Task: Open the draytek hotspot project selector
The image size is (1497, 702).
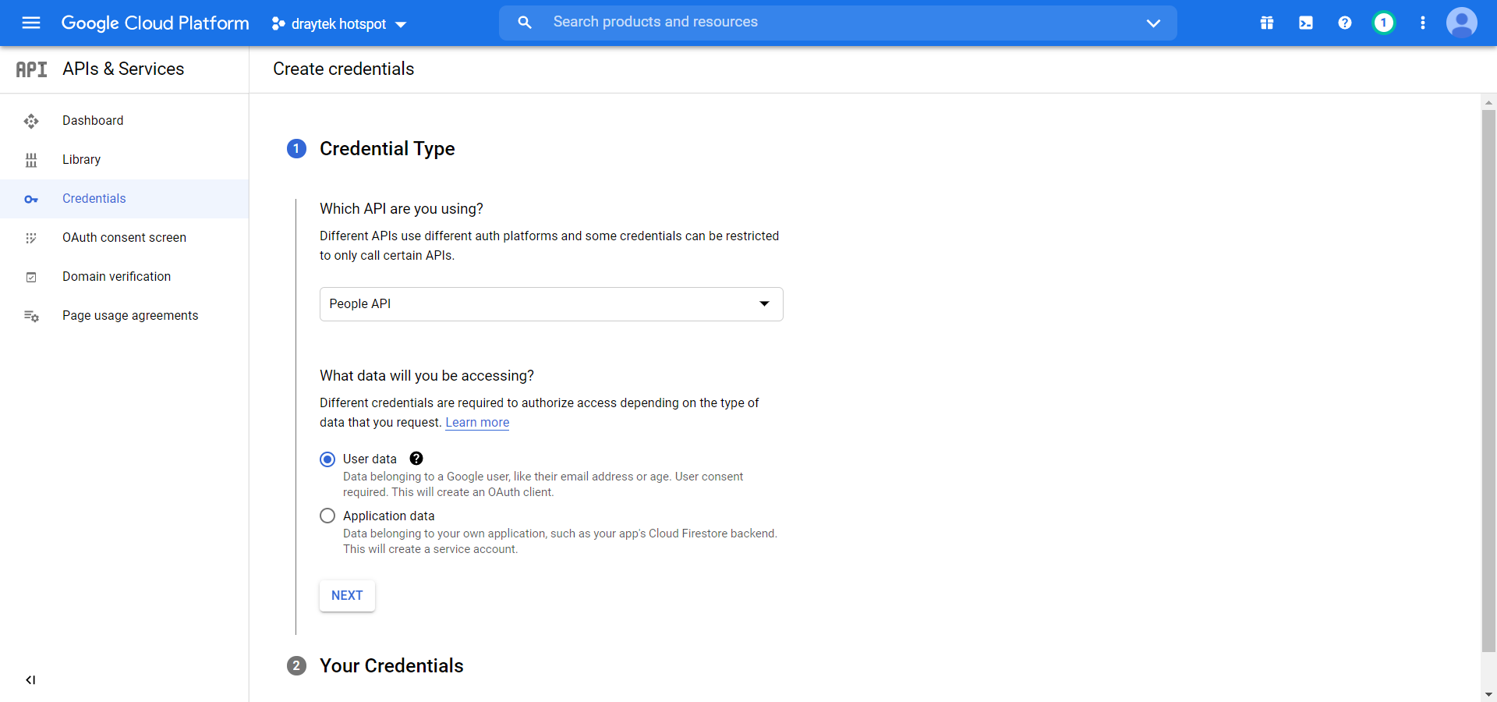Action: click(339, 24)
